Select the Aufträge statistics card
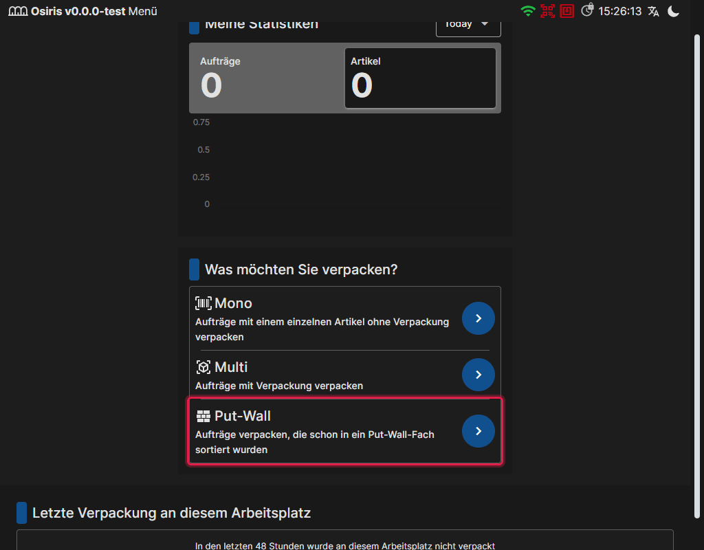The image size is (704, 550). (267, 78)
